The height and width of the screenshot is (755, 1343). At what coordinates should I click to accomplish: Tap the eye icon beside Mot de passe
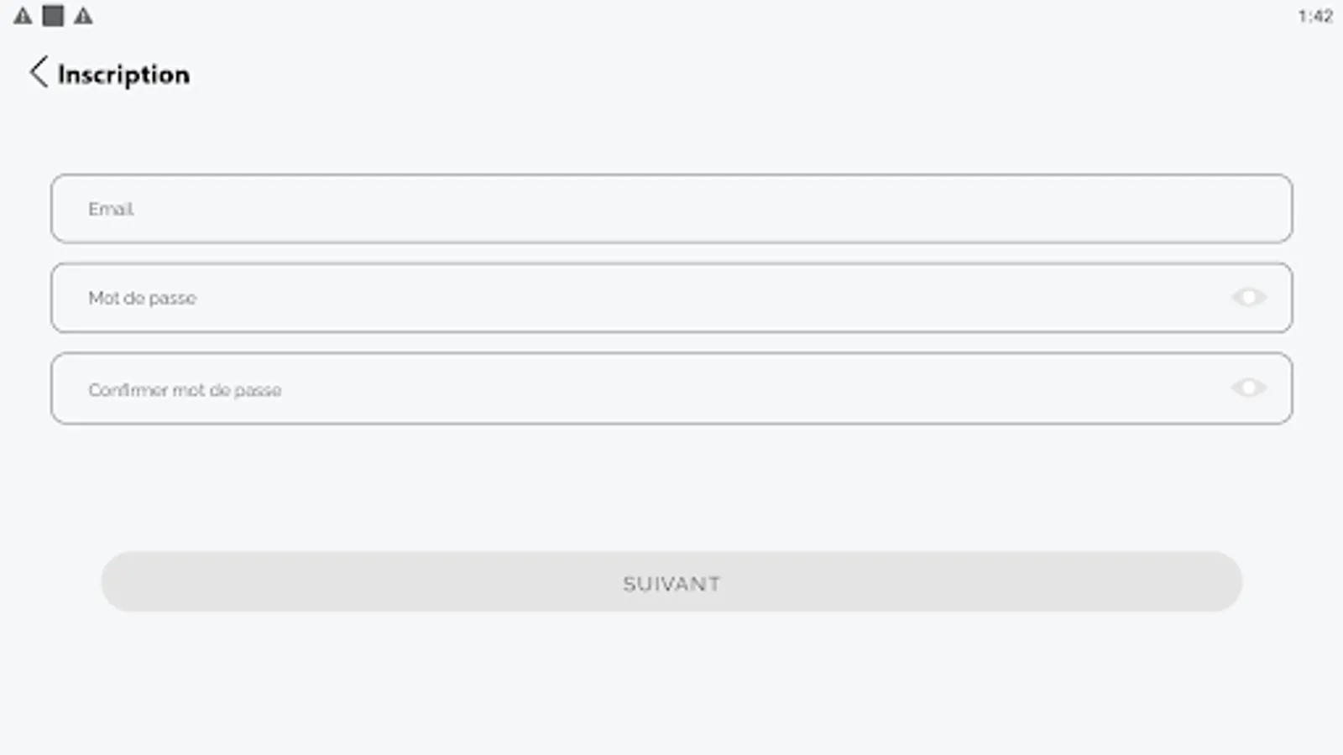click(1248, 298)
